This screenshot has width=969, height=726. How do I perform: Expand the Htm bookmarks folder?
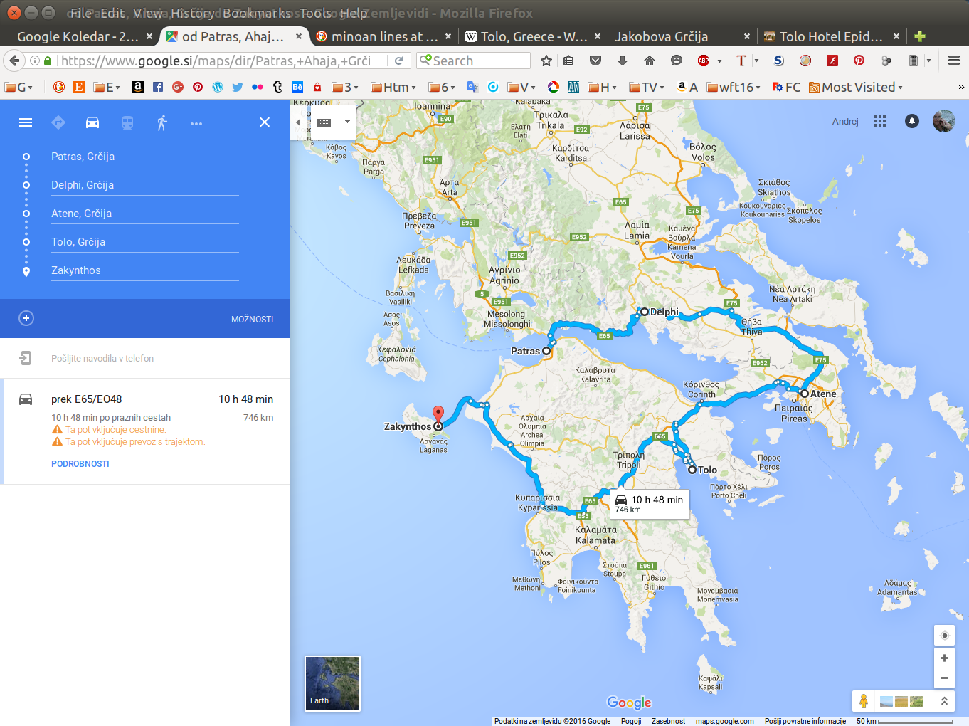(x=393, y=87)
